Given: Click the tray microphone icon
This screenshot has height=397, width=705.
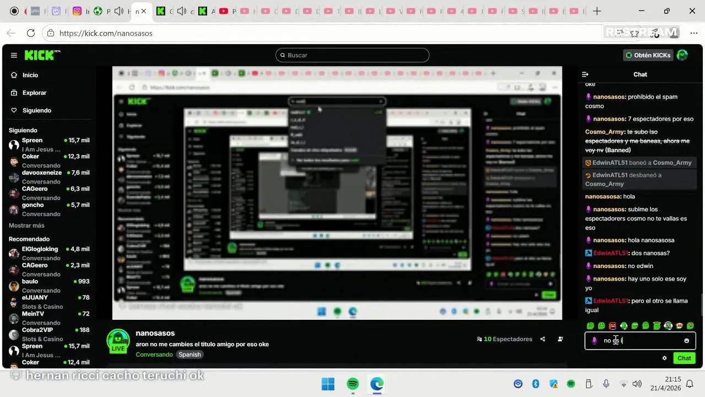Looking at the screenshot, I should tap(606, 384).
